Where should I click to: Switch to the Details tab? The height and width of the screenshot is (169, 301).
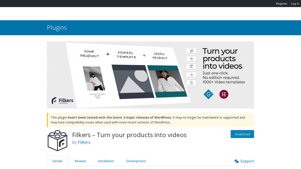(57, 161)
